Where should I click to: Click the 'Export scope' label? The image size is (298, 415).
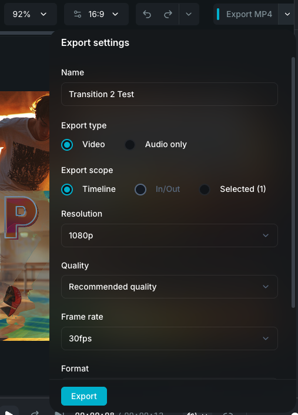(87, 170)
